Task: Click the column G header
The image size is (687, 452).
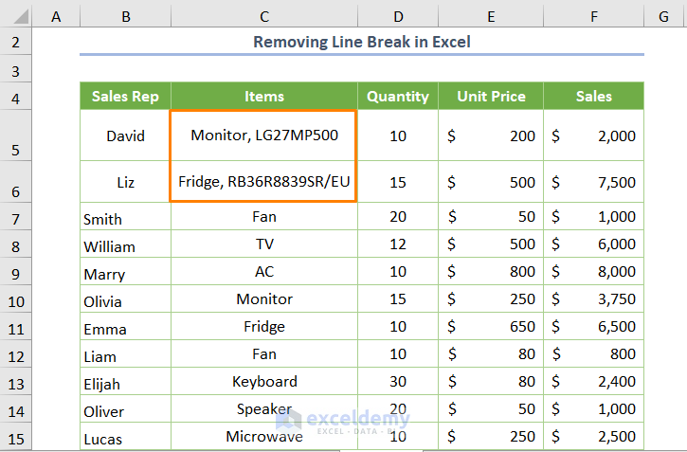Action: point(663,15)
